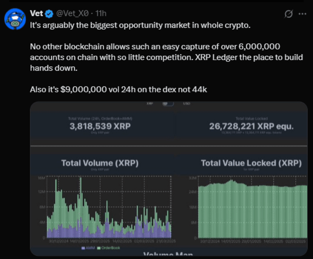Click the AMM purple legend swatch
Screen dimensions: 313x259
[83, 248]
